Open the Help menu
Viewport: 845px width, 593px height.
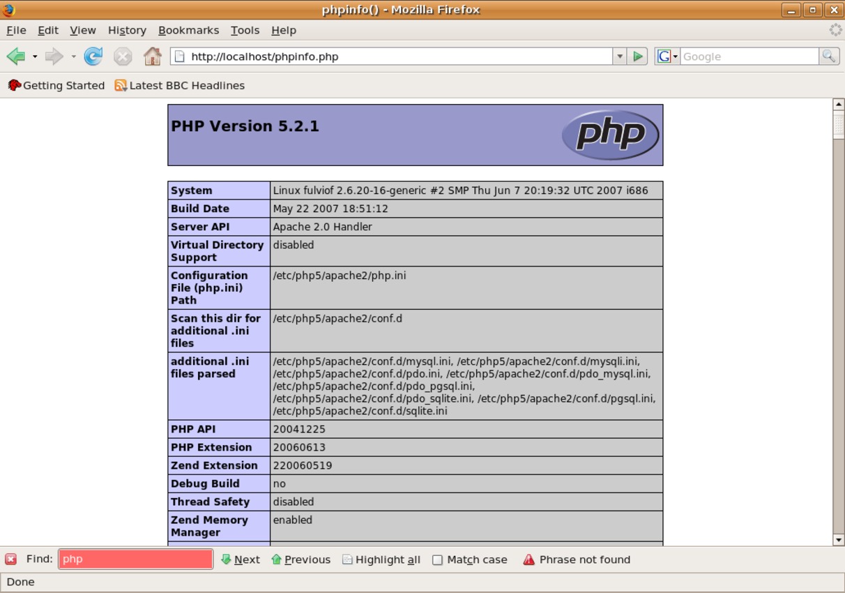point(284,30)
